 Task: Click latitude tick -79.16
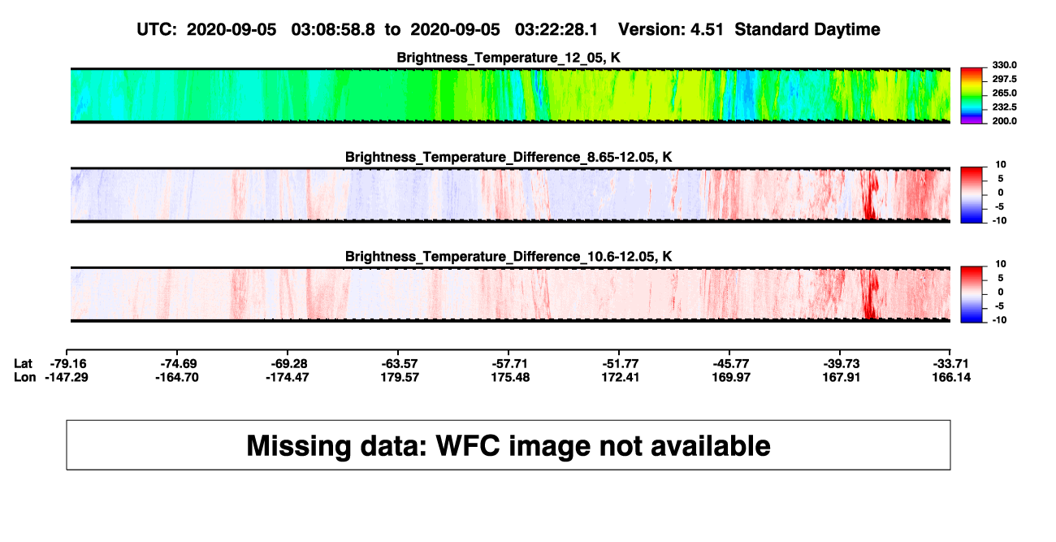pos(69,363)
